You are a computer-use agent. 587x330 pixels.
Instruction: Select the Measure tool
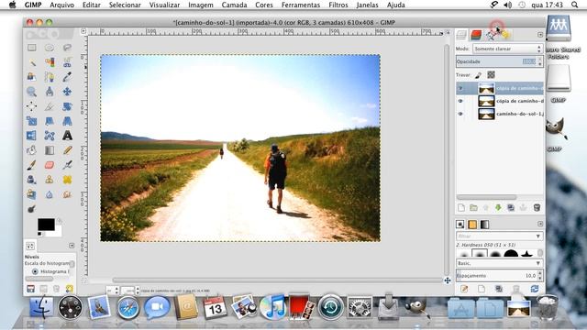[x=50, y=92]
